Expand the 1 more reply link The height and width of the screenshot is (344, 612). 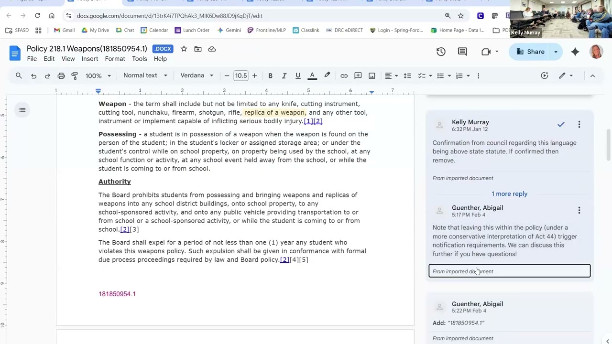click(x=510, y=193)
